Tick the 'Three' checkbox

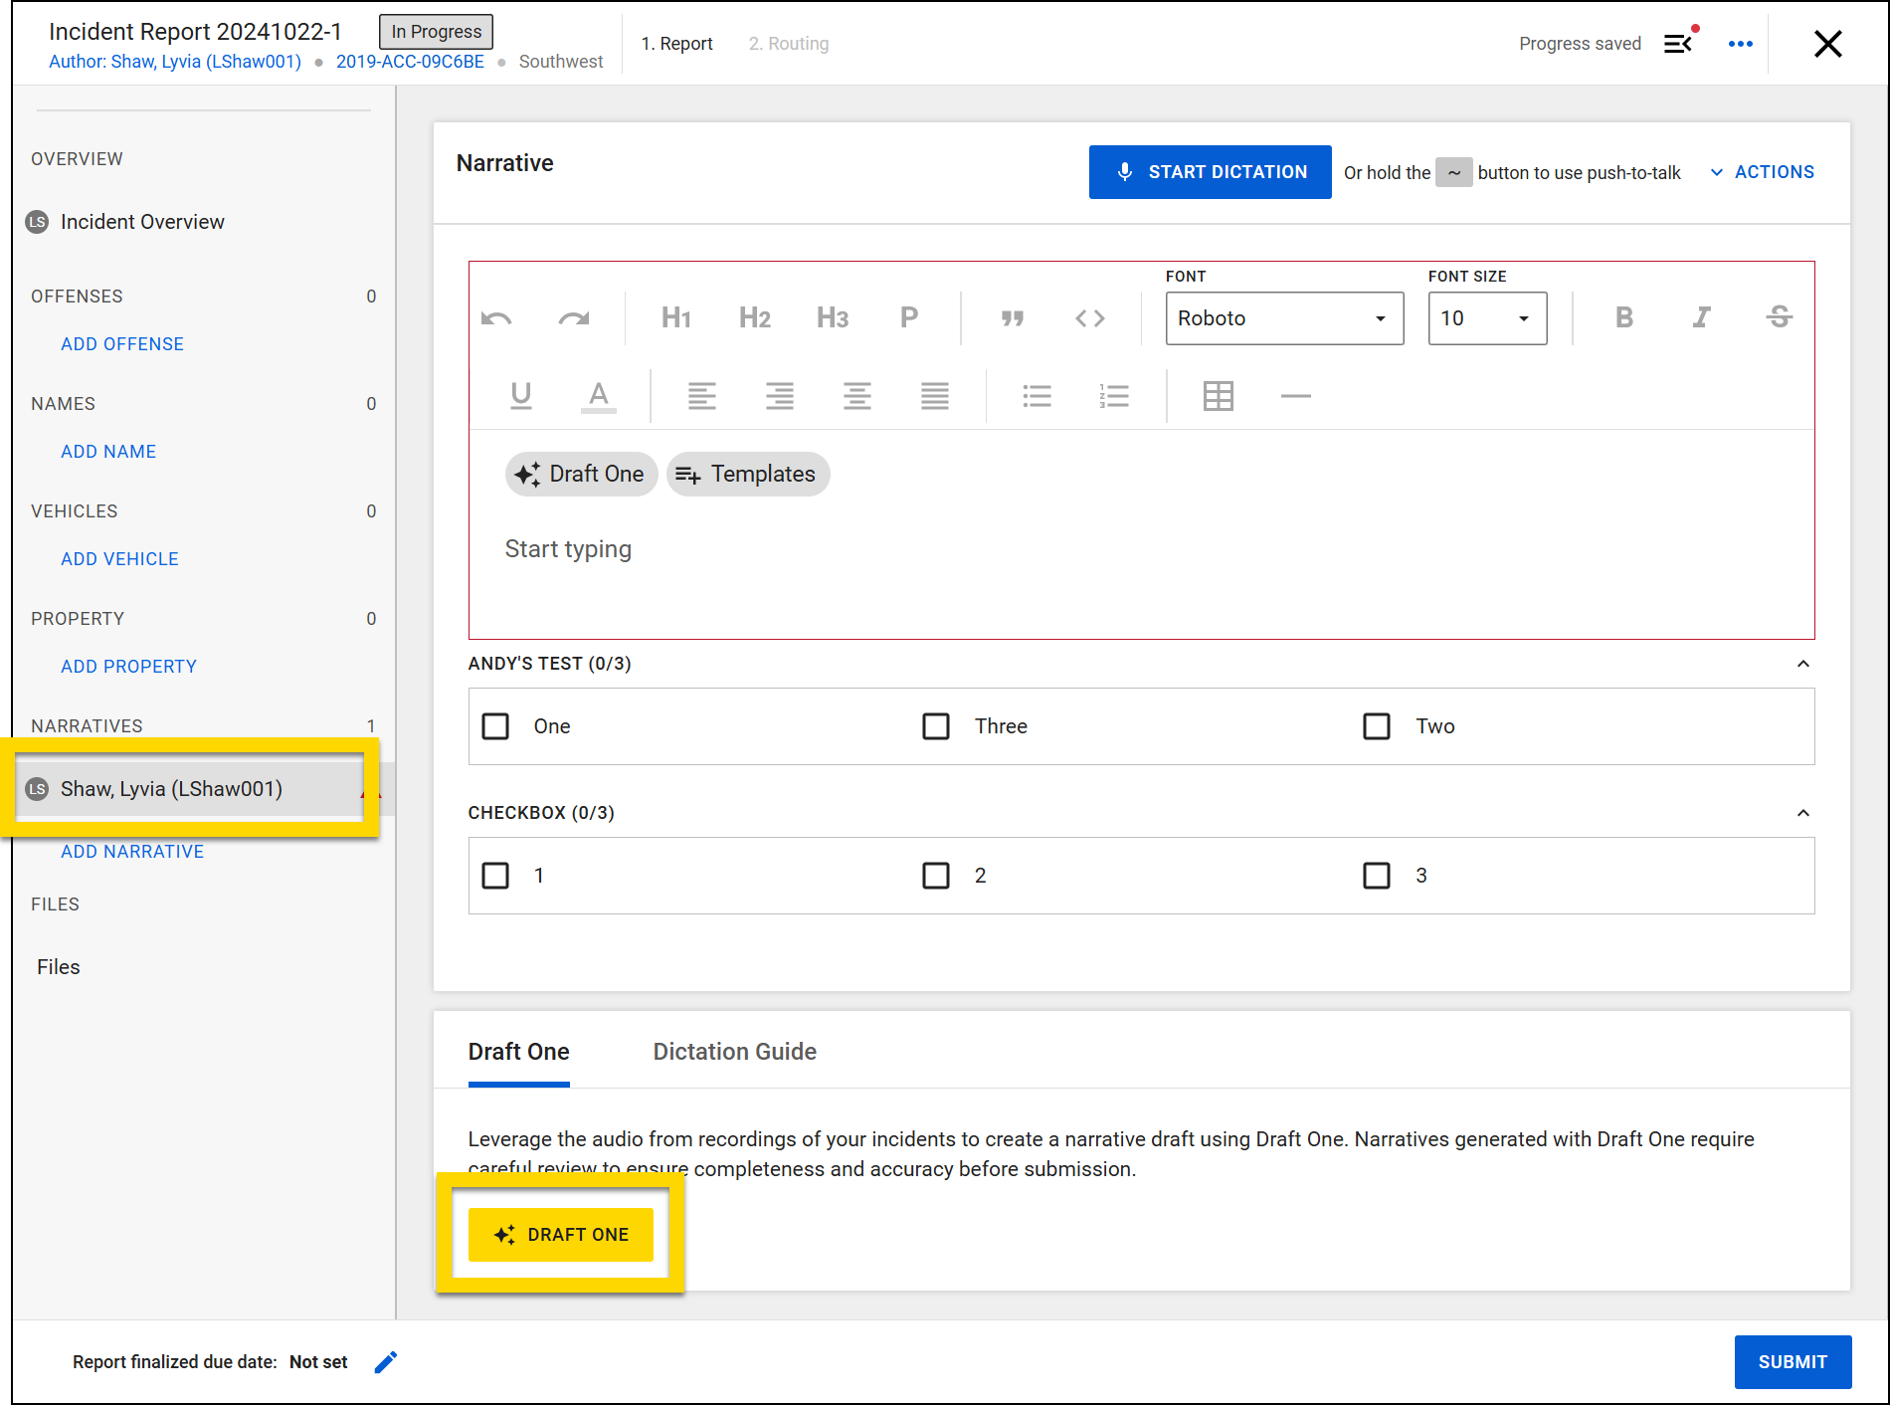pos(936,726)
